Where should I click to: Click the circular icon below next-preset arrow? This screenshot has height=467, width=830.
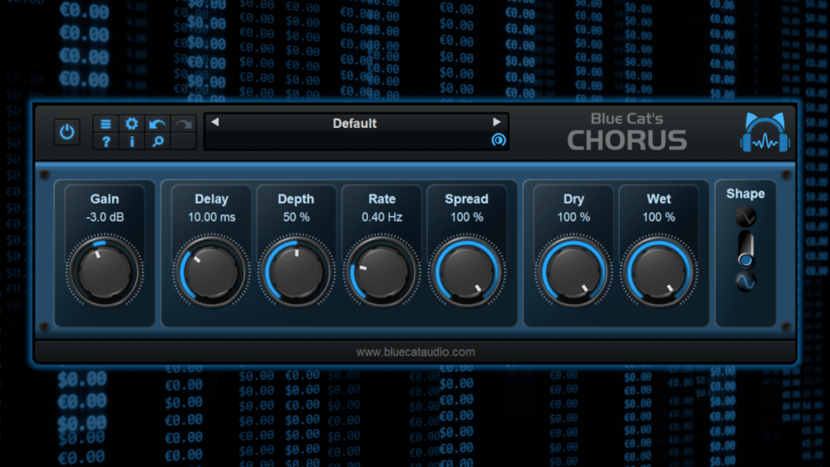498,139
